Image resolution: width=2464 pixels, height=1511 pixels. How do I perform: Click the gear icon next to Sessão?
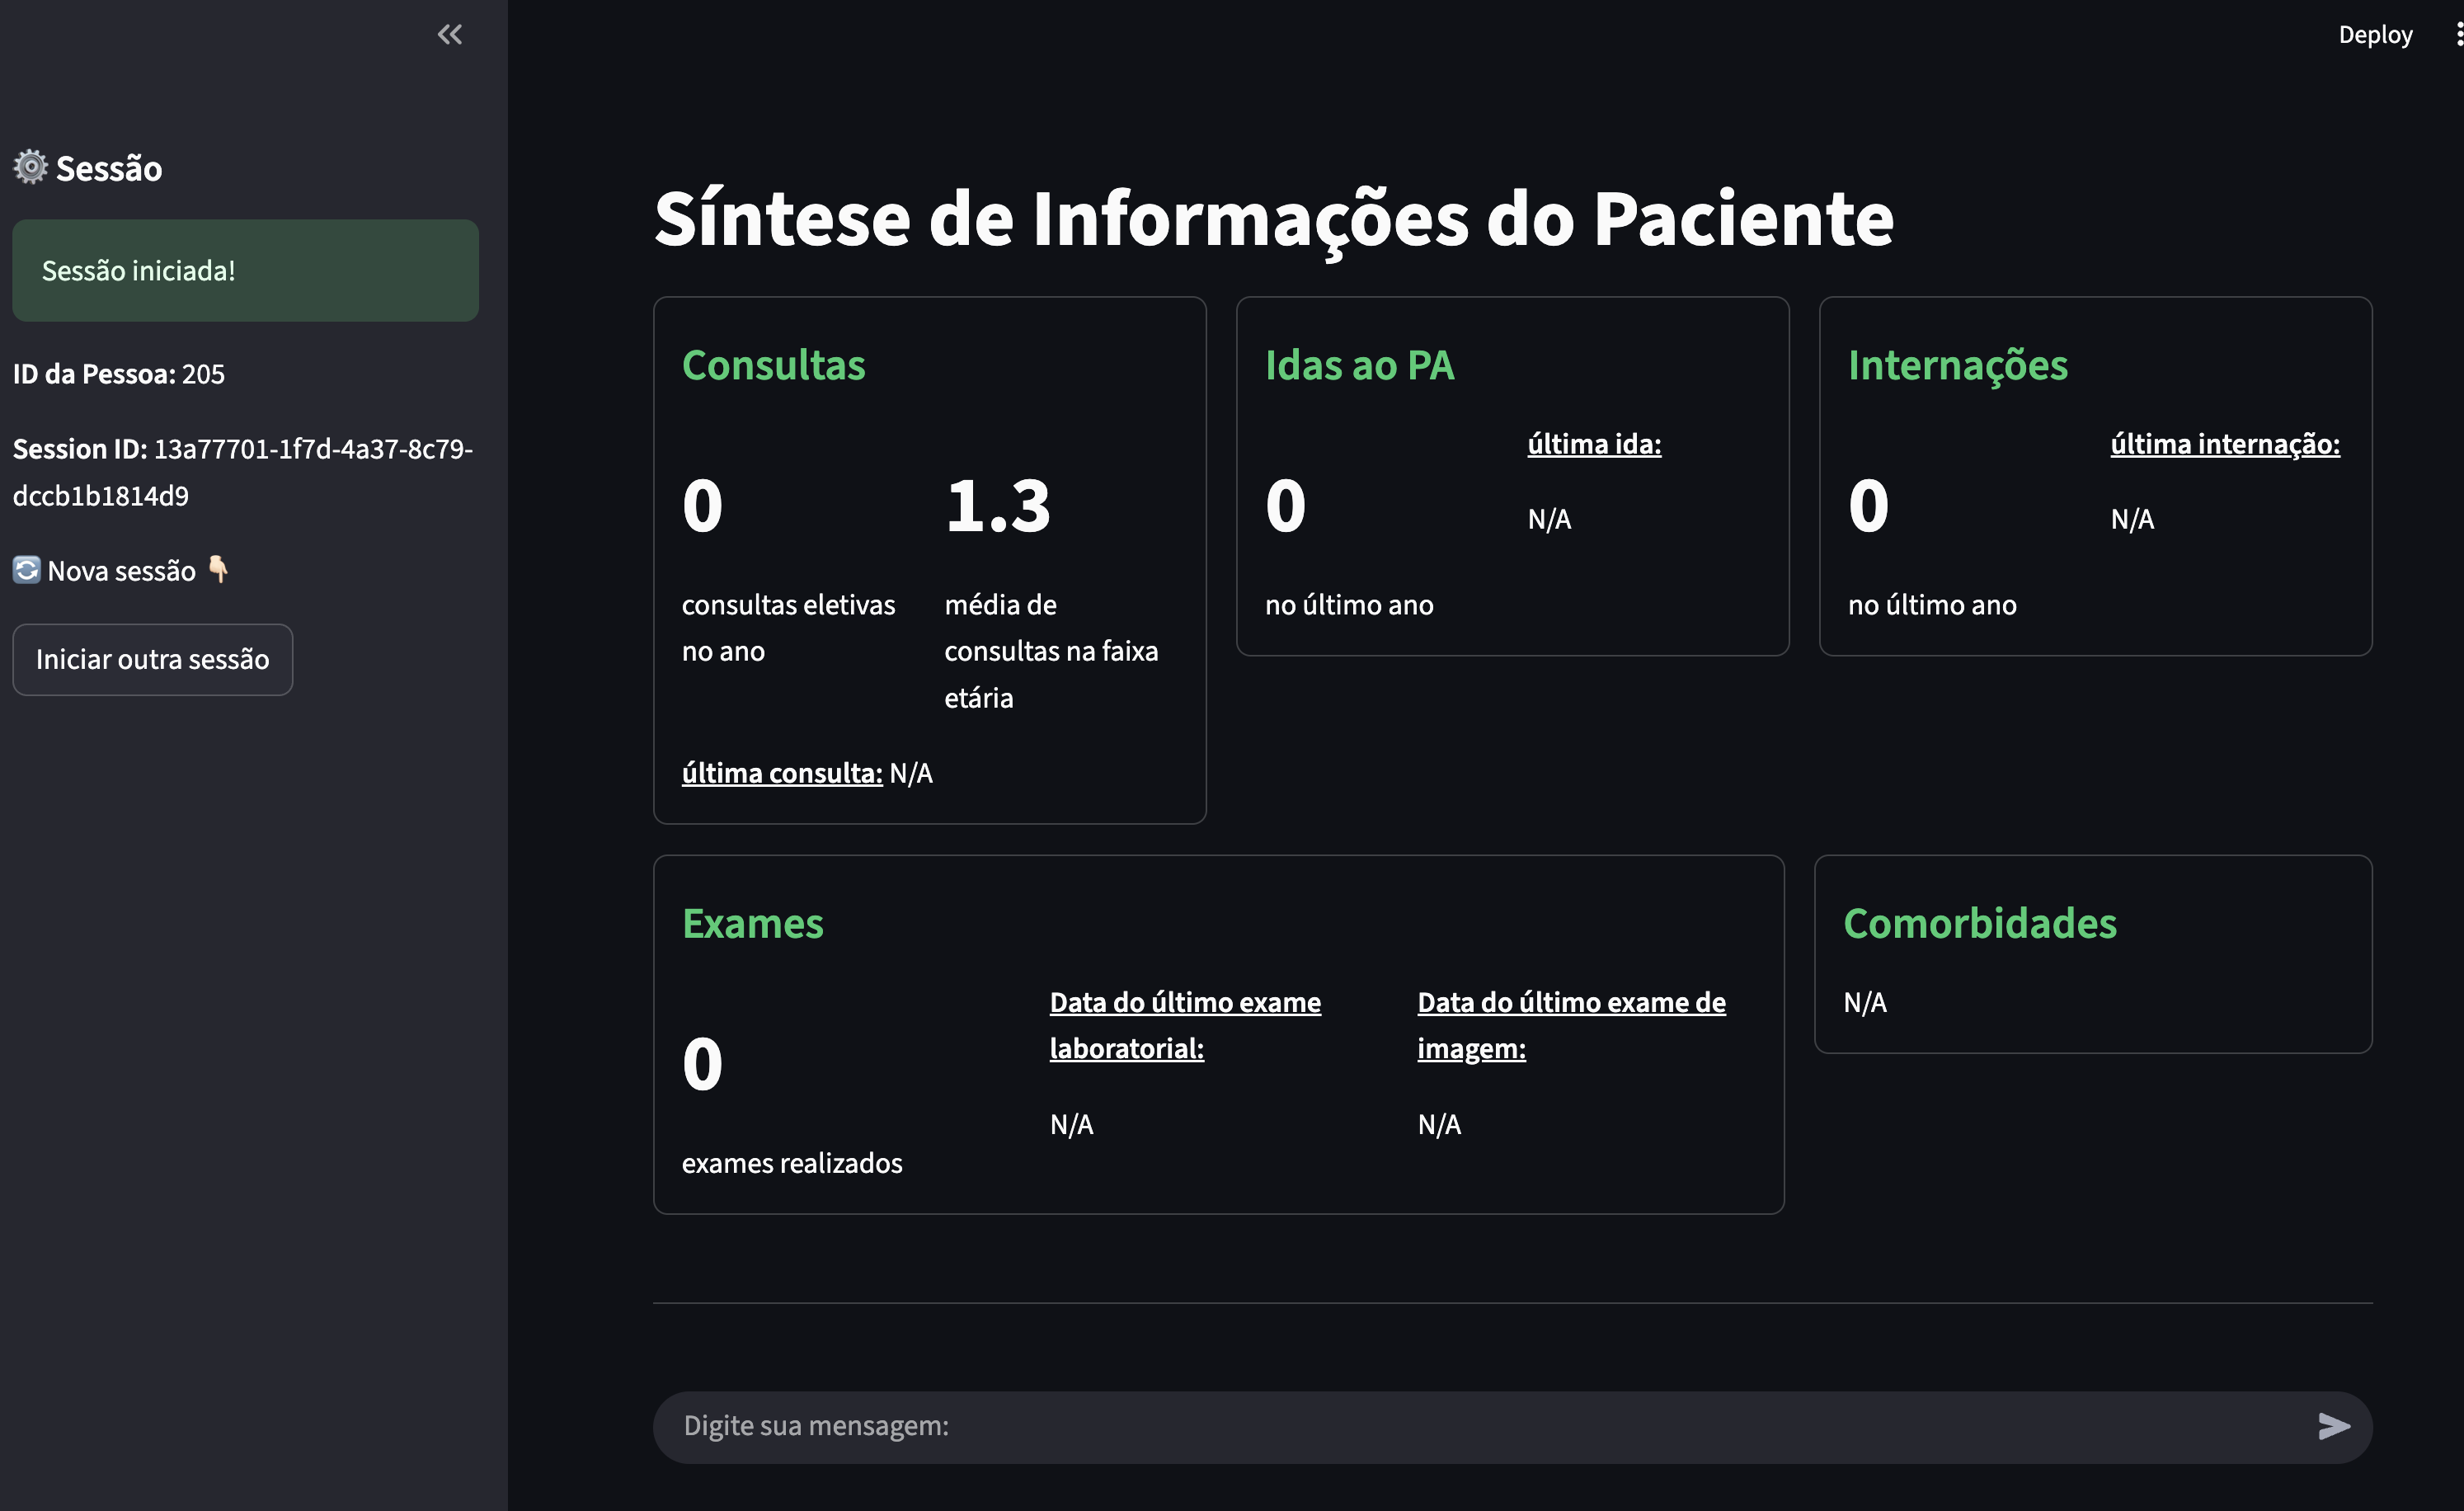click(30, 167)
